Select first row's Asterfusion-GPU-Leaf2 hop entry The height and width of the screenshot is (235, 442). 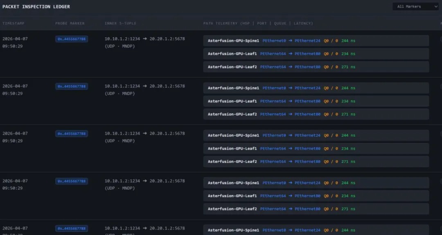(316, 67)
